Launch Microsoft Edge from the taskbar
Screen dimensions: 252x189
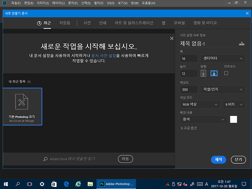[66, 184]
